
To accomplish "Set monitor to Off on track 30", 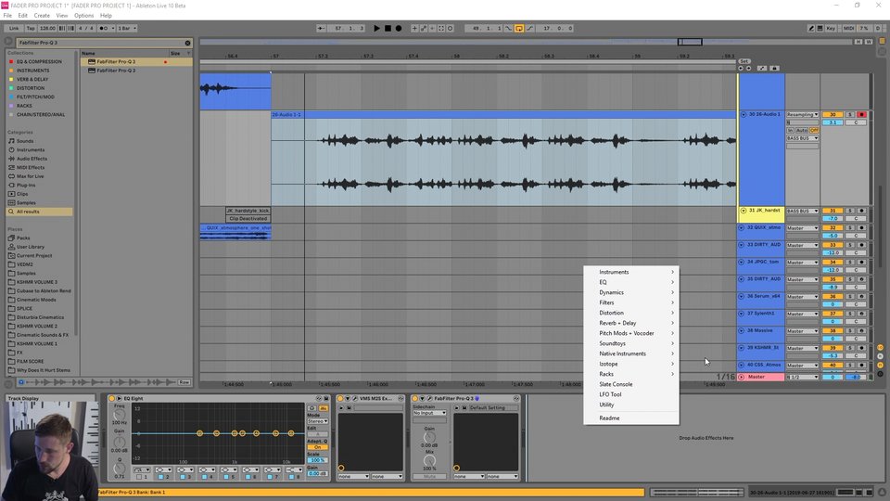I will click(x=814, y=130).
